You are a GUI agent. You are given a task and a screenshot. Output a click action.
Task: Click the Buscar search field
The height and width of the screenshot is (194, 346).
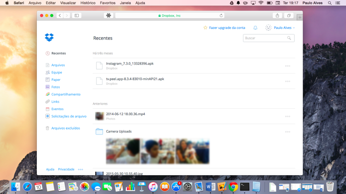(x=268, y=38)
